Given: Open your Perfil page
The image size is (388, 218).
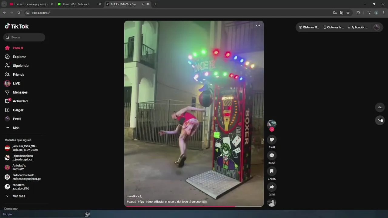Looking at the screenshot, I should pyautogui.click(x=13, y=119).
